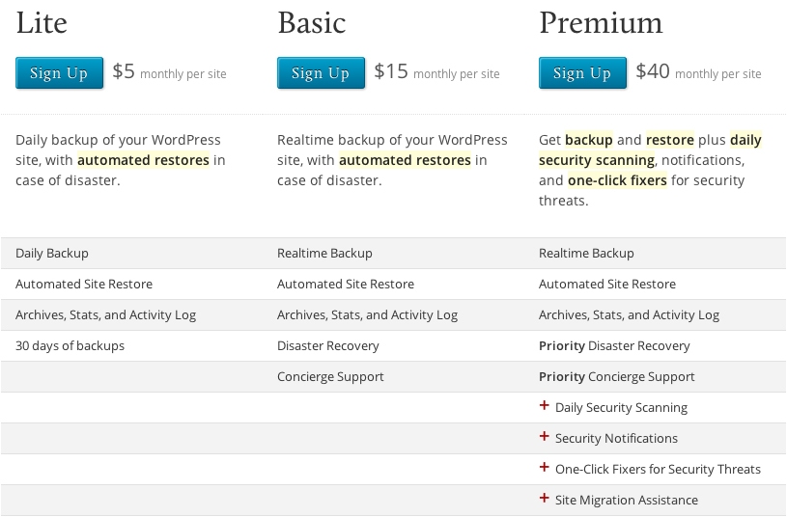Viewport: 787px width, 517px height.
Task: Click Sign Up under the Basic plan
Action: [x=321, y=73]
